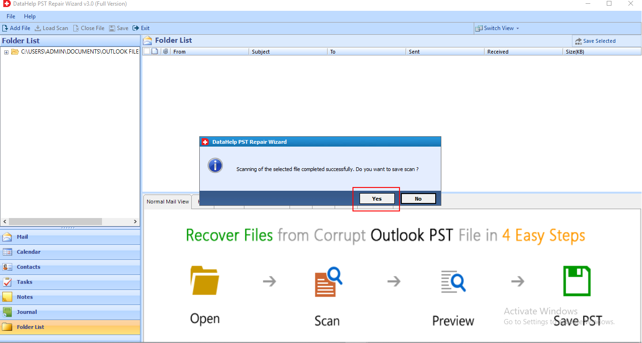Sort by the To column header
The image size is (642, 343).
[x=367, y=52]
